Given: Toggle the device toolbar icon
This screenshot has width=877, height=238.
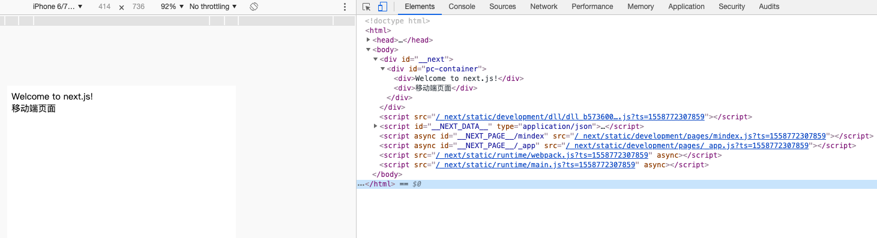Looking at the screenshot, I should [382, 7].
